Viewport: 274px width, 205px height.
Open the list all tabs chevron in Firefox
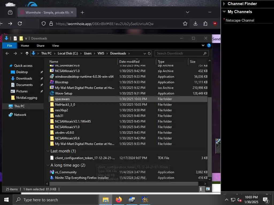click(188, 12)
